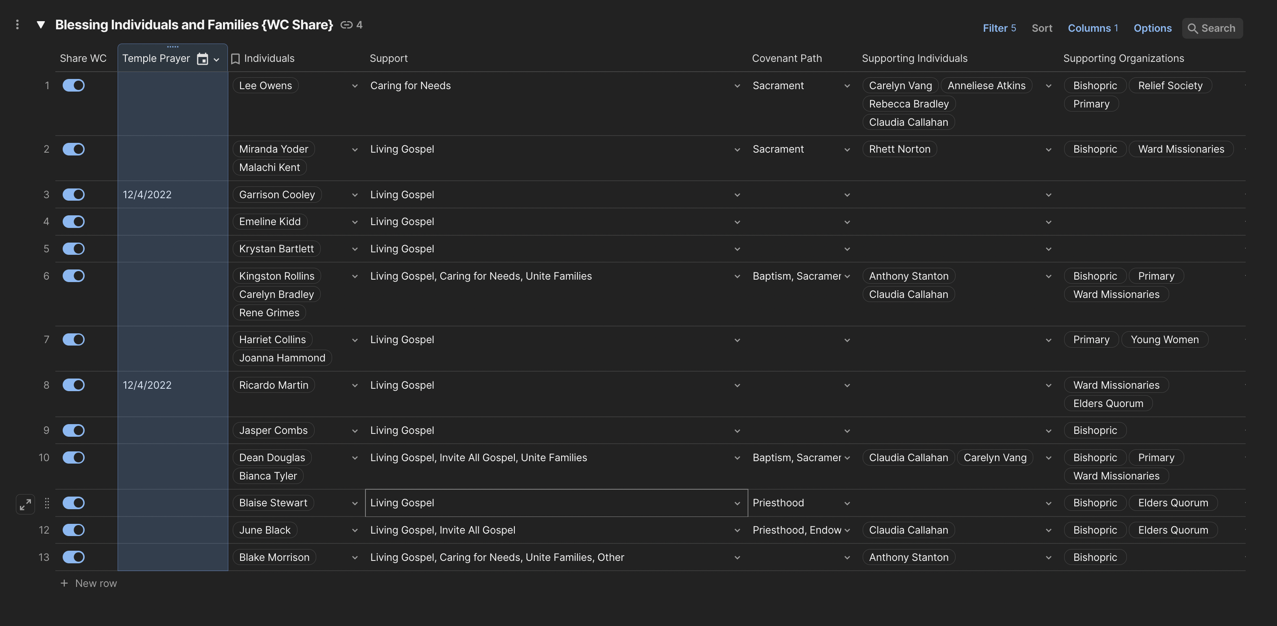Open Temple Prayer column header dropdown arrow
The width and height of the screenshot is (1277, 626).
click(216, 59)
